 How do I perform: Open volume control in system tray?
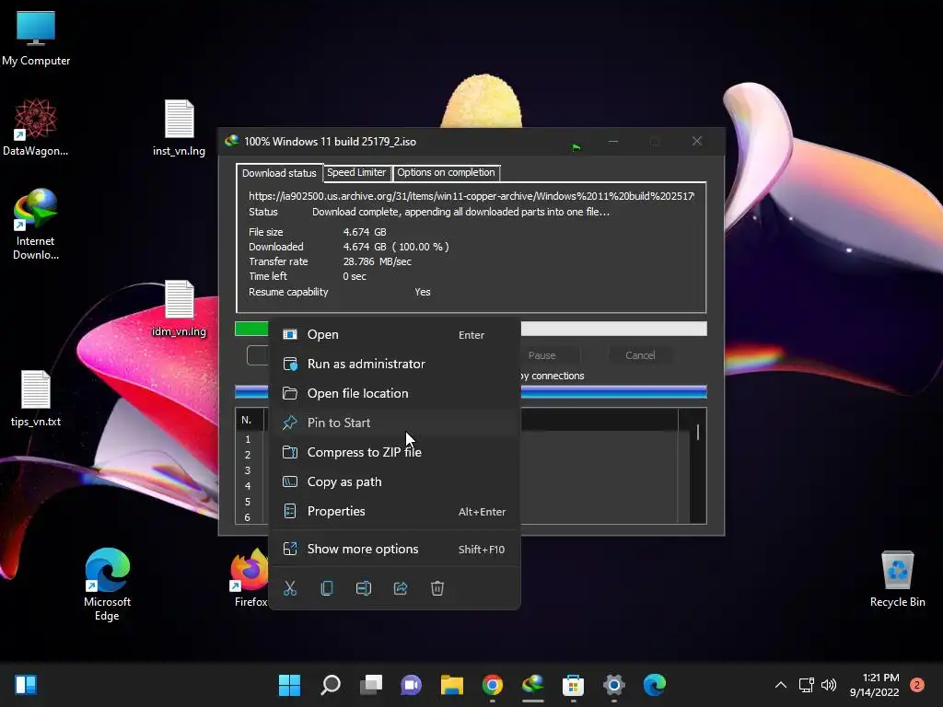click(x=829, y=685)
